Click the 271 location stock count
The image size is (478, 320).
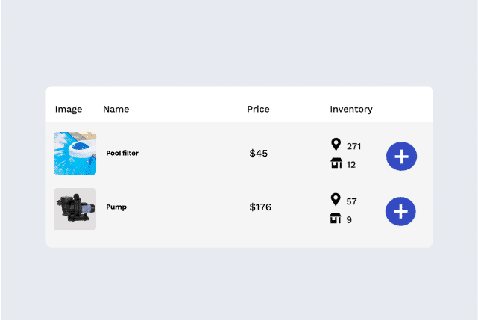pyautogui.click(x=353, y=146)
